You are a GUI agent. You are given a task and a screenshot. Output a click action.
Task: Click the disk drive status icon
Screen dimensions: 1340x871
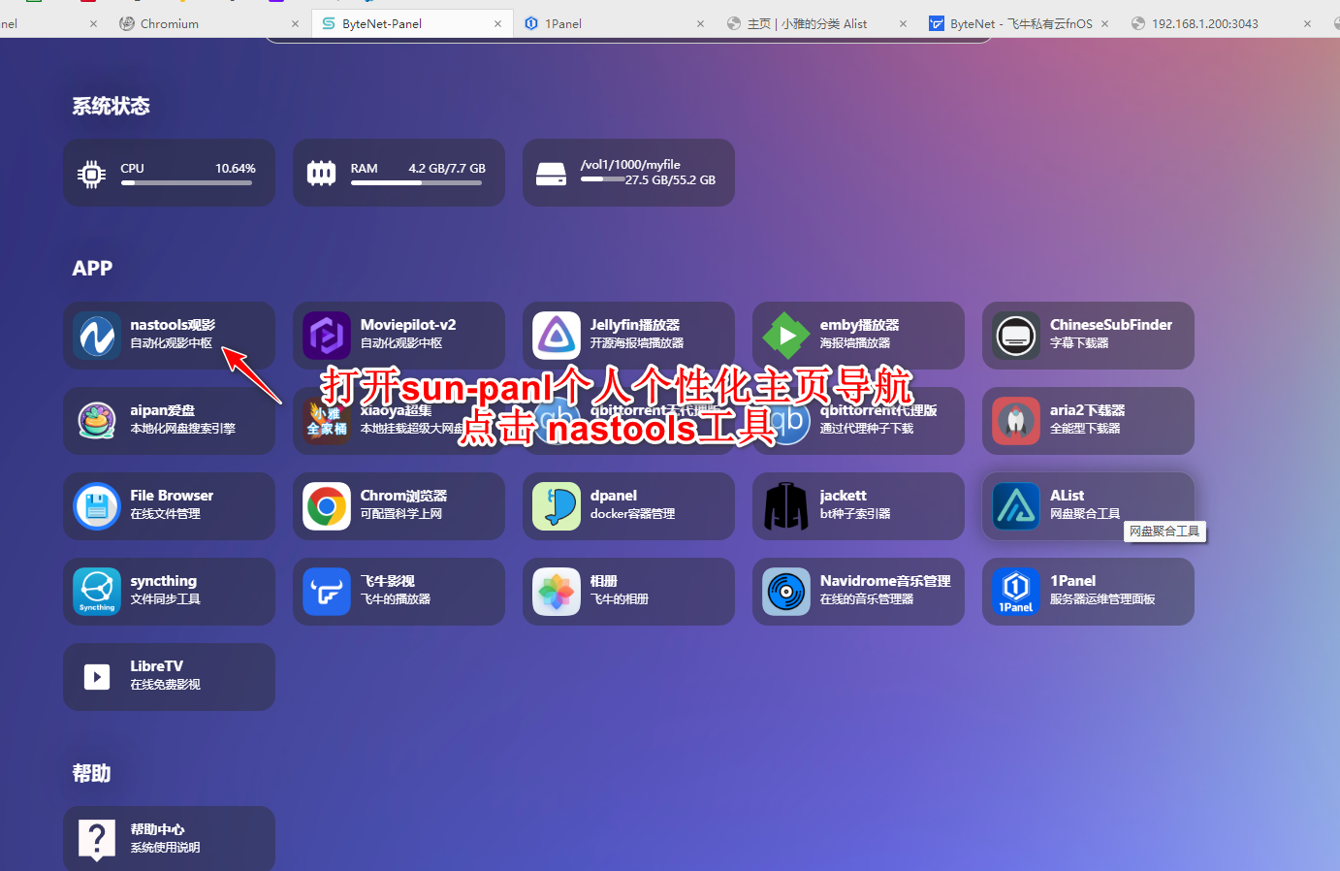pyautogui.click(x=551, y=175)
